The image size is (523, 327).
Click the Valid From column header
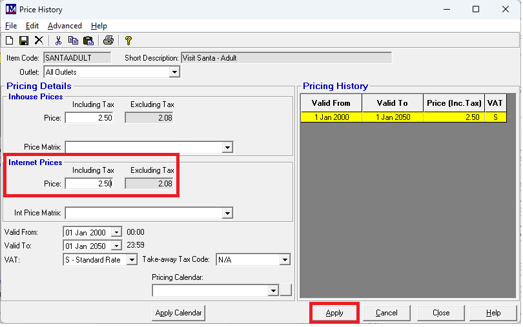331,103
